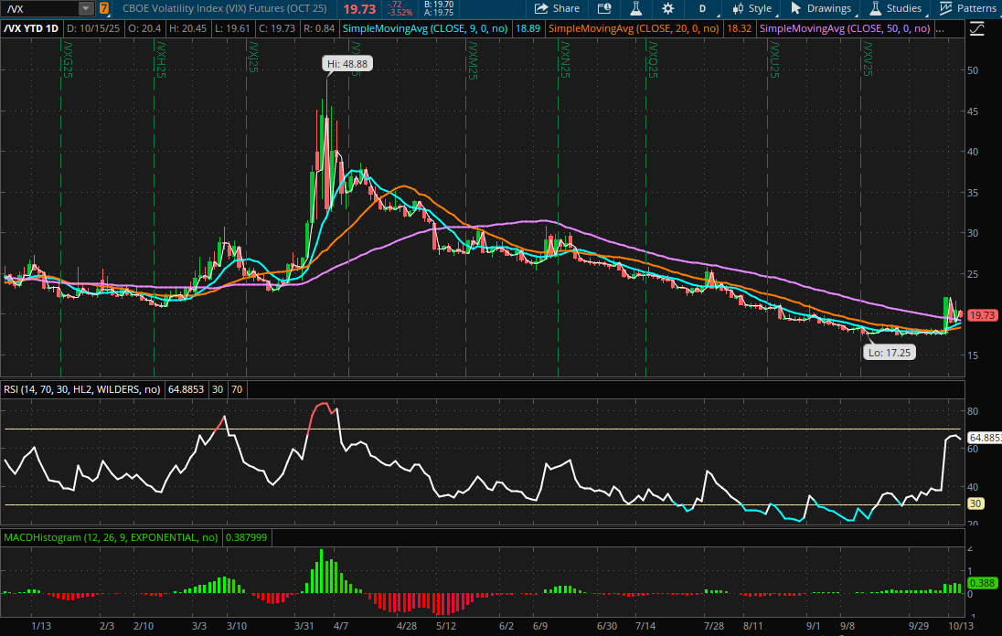Open the Studies menu
1002x636 pixels.
(x=896, y=8)
